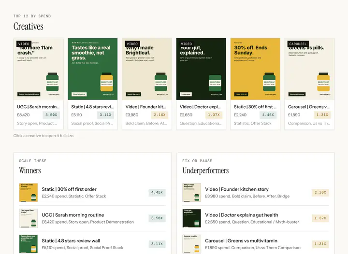This screenshot has height=254, width=348.
Task: Click the VIDEO badge on the Doctor explains creative
Action: point(187,44)
